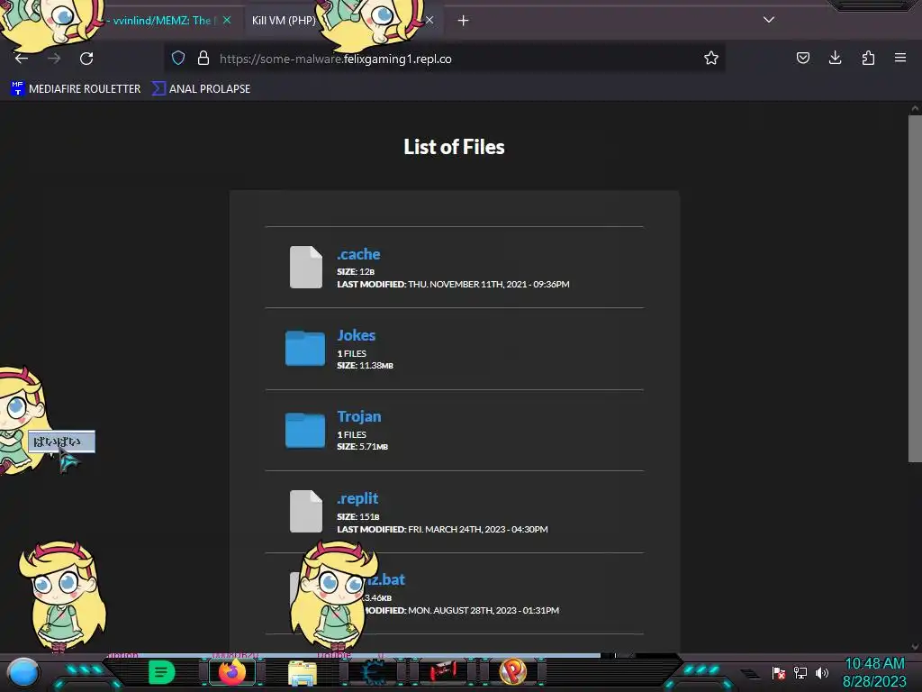
Task: Go back to the previous page
Action: pos(22,59)
